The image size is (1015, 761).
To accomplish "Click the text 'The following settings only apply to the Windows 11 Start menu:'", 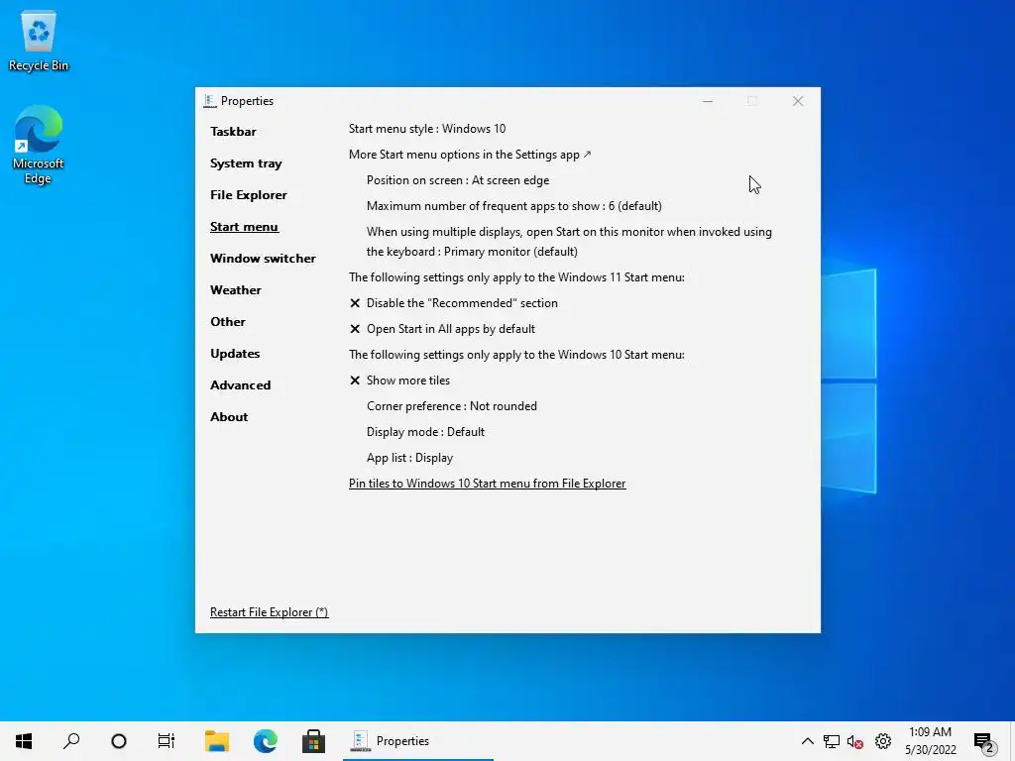I will click(x=516, y=277).
